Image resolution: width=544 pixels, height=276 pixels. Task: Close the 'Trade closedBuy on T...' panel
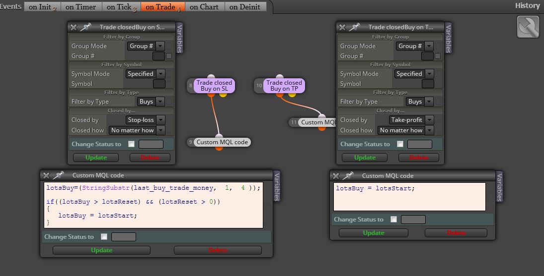tap(342, 27)
